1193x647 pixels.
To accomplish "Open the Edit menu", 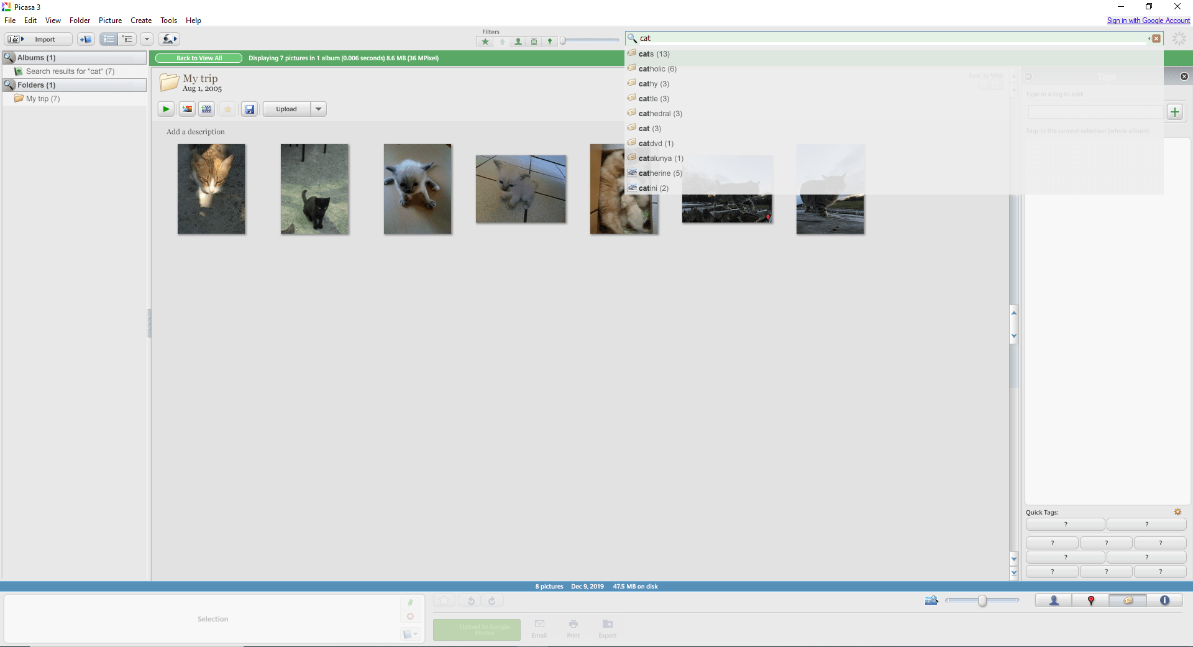I will [x=30, y=21].
